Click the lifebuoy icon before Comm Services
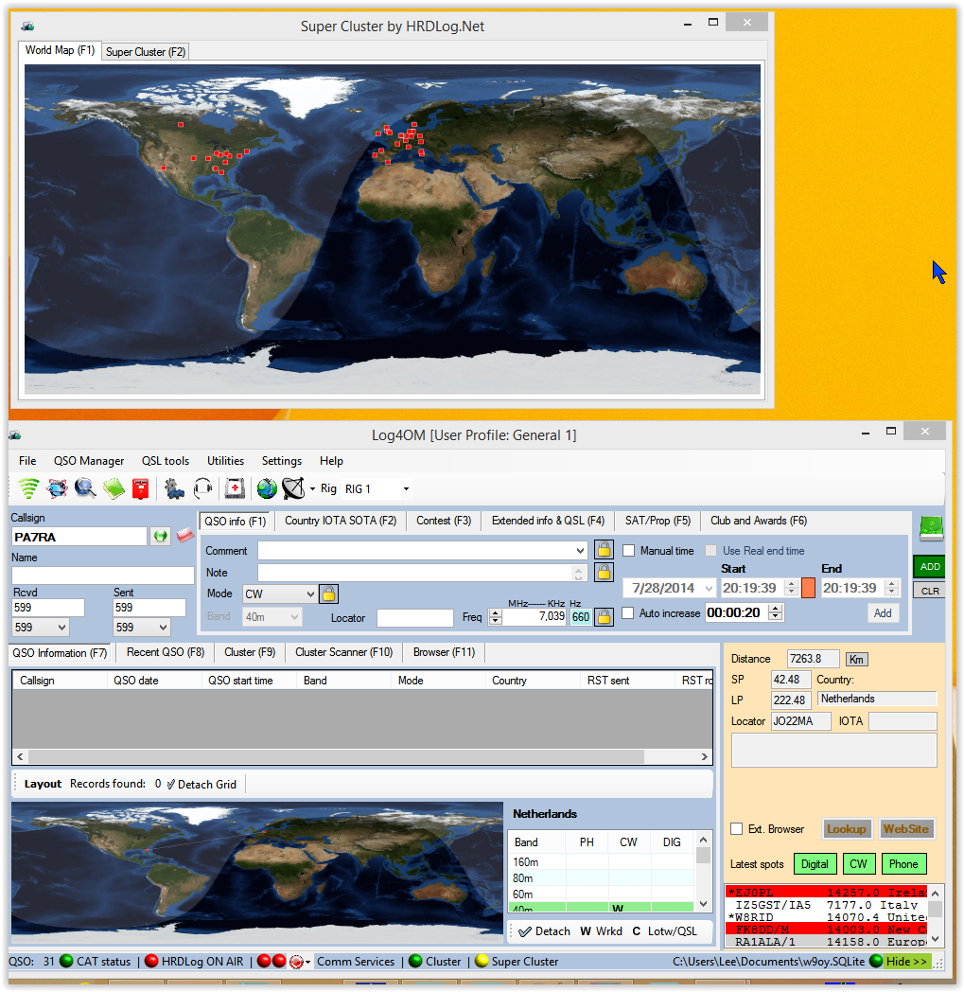 pyautogui.click(x=296, y=962)
